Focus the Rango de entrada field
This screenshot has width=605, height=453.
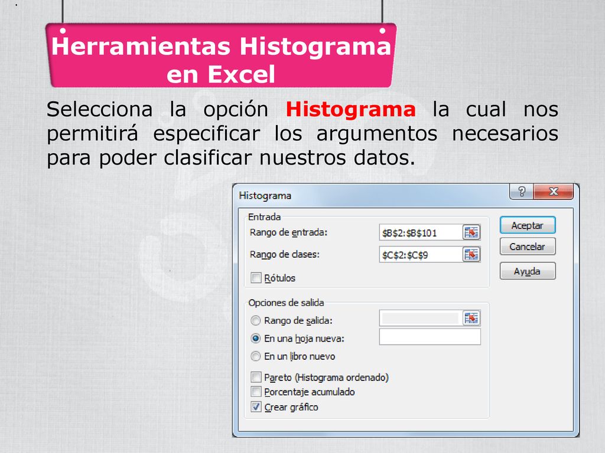tap(421, 232)
